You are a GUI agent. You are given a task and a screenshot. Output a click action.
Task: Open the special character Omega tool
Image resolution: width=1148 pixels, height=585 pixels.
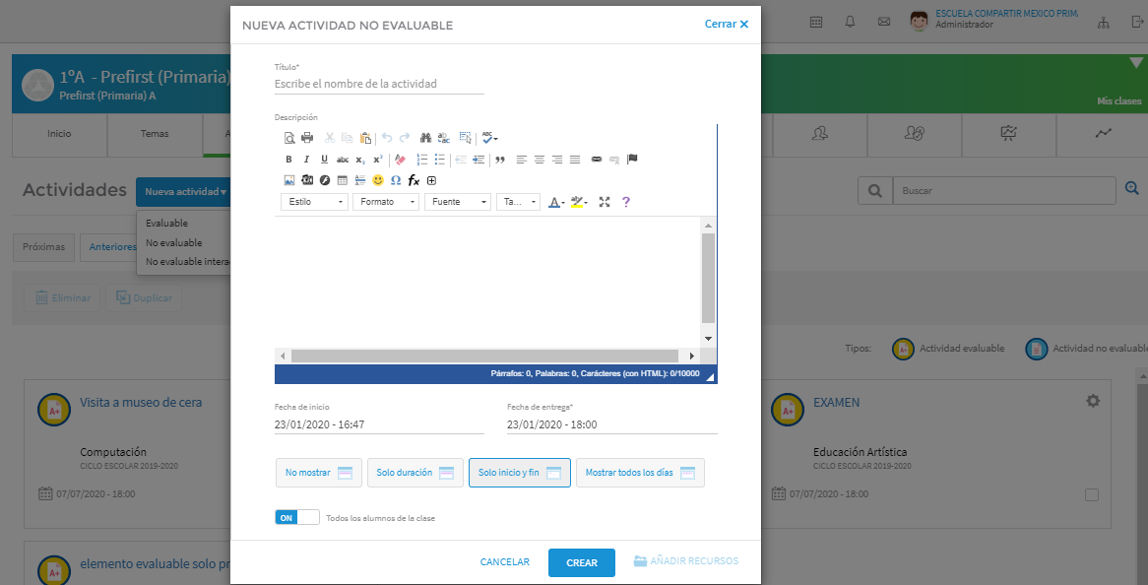396,180
